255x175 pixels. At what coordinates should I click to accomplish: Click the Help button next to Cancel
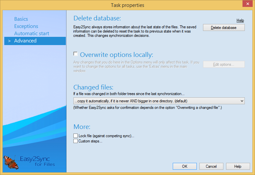pos(238,166)
